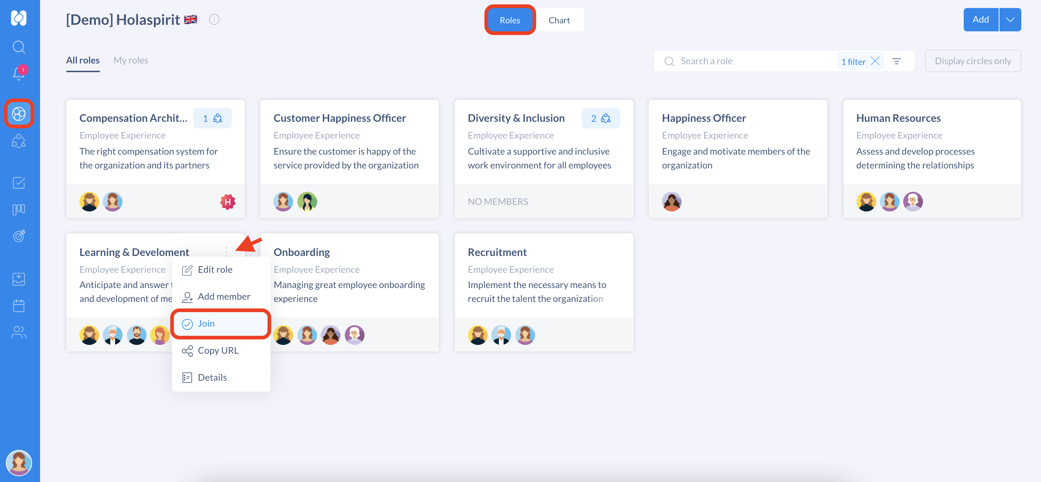Open the kanban boards sidebar icon

(19, 209)
